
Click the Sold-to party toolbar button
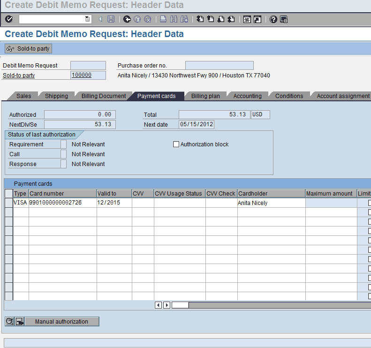coord(29,49)
